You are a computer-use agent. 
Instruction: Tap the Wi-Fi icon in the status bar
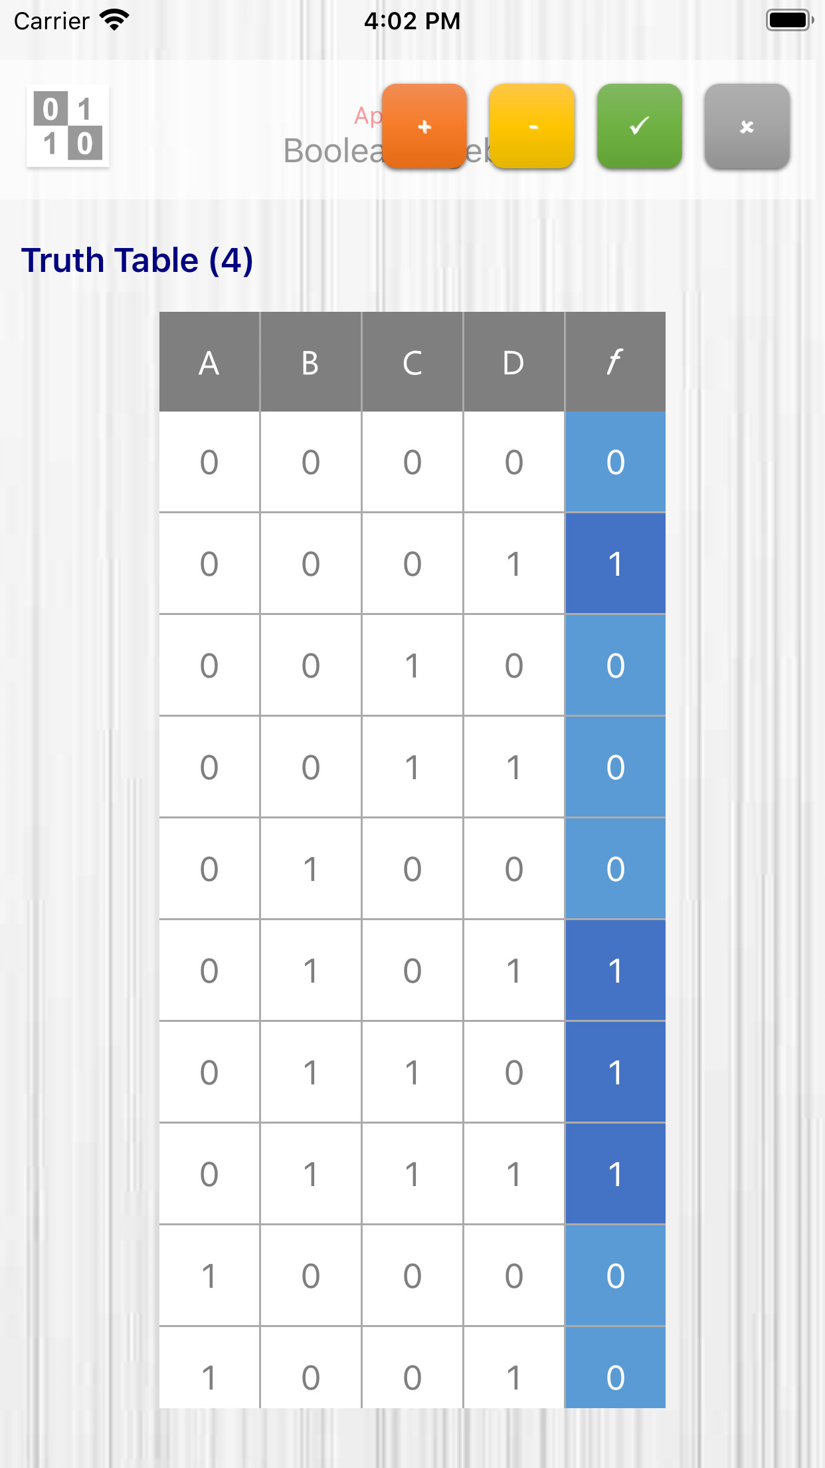click(113, 20)
